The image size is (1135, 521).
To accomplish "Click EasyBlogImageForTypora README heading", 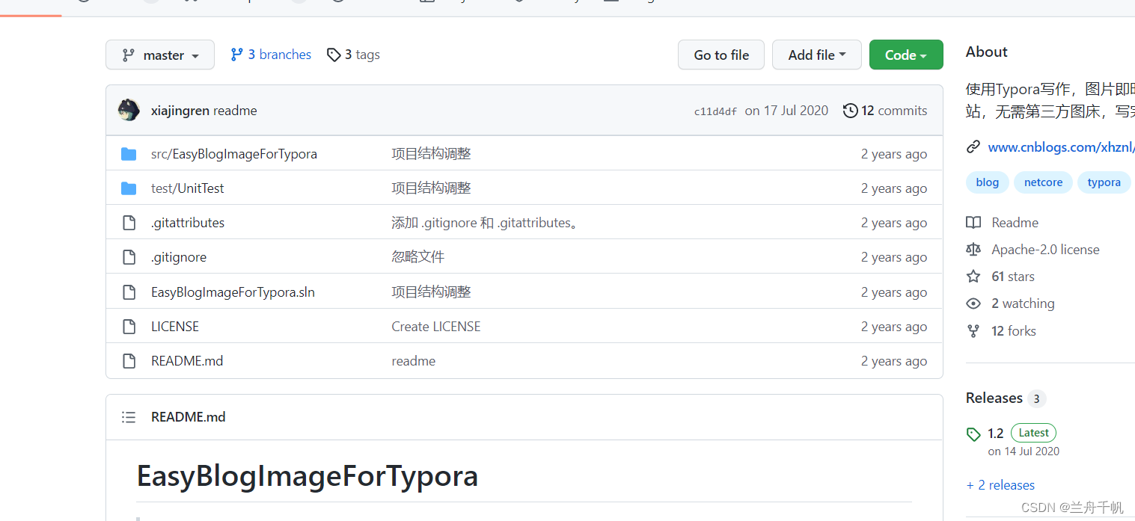I will coord(308,476).
